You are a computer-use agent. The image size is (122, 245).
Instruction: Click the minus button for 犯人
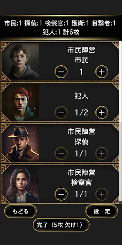(x=61, y=112)
